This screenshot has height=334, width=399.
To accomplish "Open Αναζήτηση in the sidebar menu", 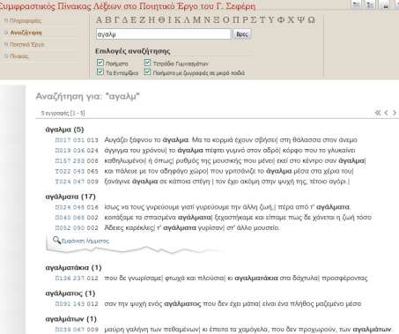I will tap(26, 33).
